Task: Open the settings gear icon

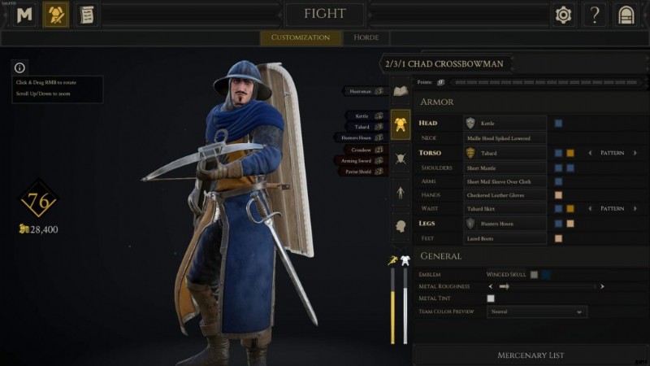Action: click(563, 15)
